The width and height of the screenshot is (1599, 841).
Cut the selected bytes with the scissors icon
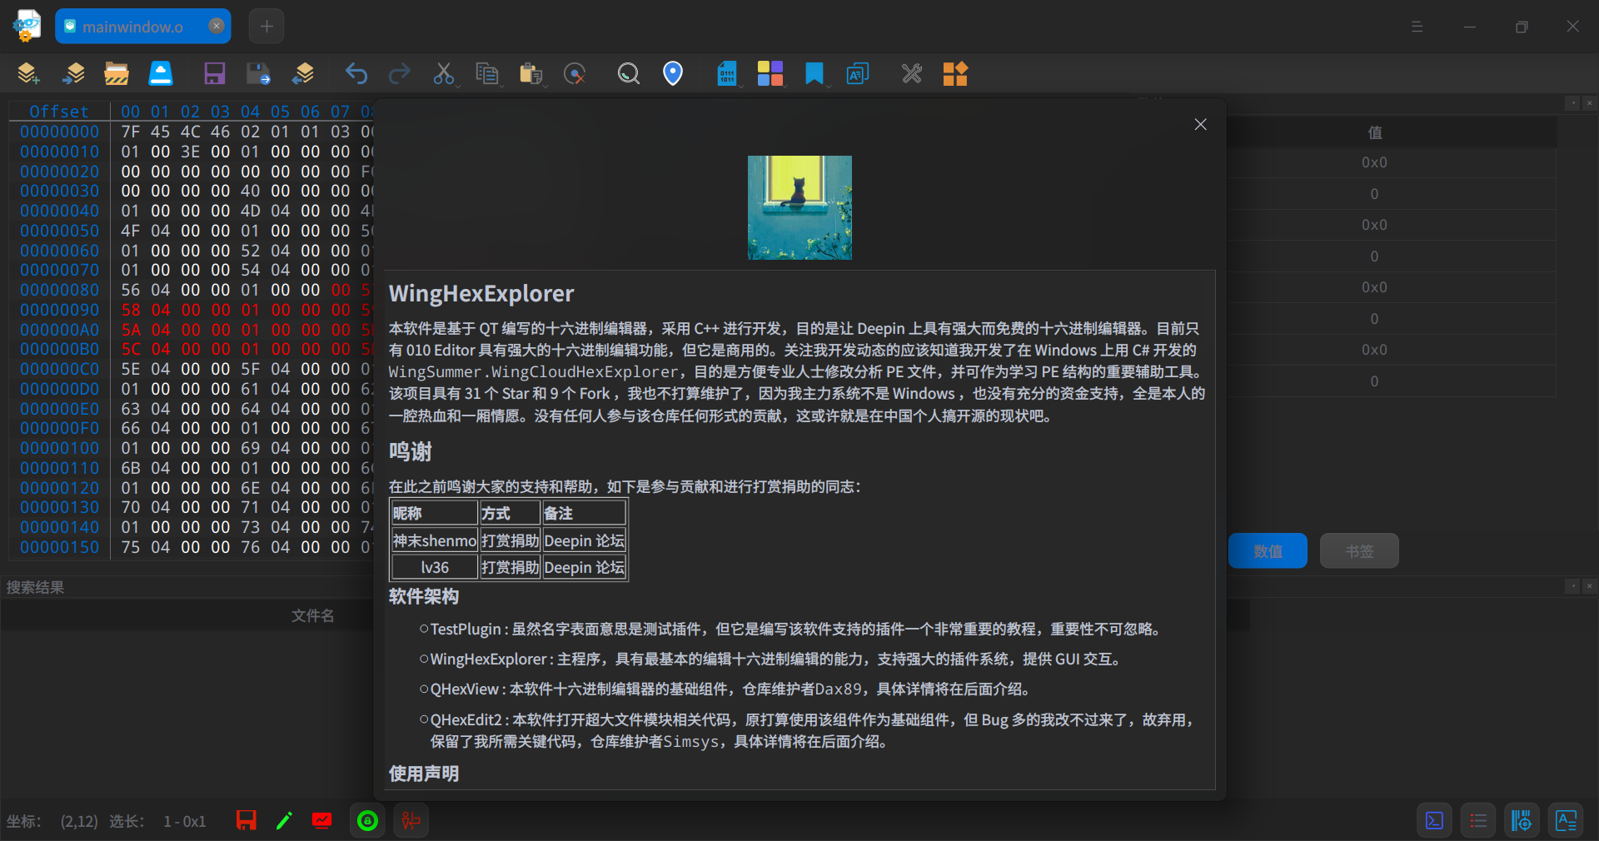444,73
